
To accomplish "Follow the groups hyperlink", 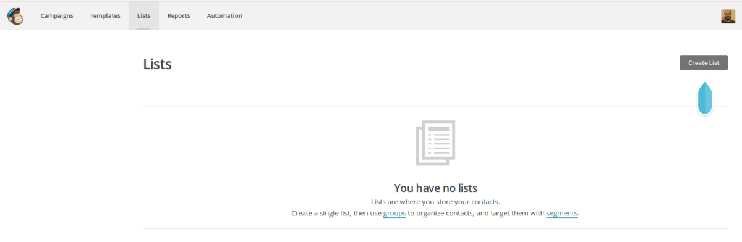I will coord(394,213).
